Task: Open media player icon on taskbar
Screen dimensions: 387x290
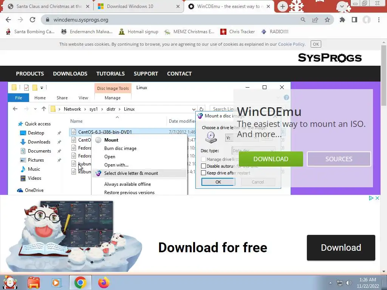Action: point(56,282)
